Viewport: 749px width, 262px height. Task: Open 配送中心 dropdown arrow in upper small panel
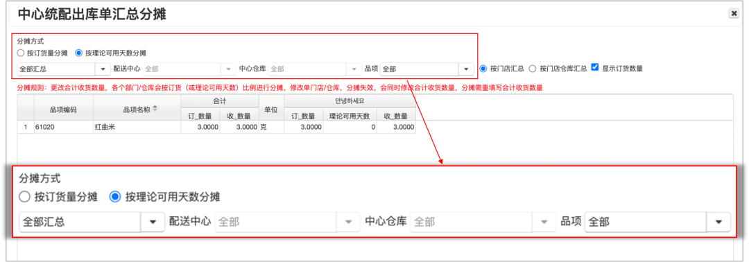[229, 69]
